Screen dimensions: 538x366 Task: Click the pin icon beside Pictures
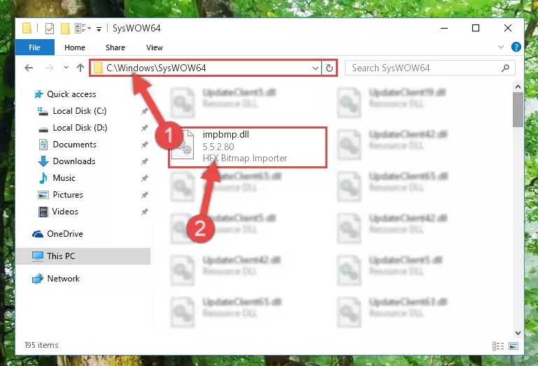[144, 195]
